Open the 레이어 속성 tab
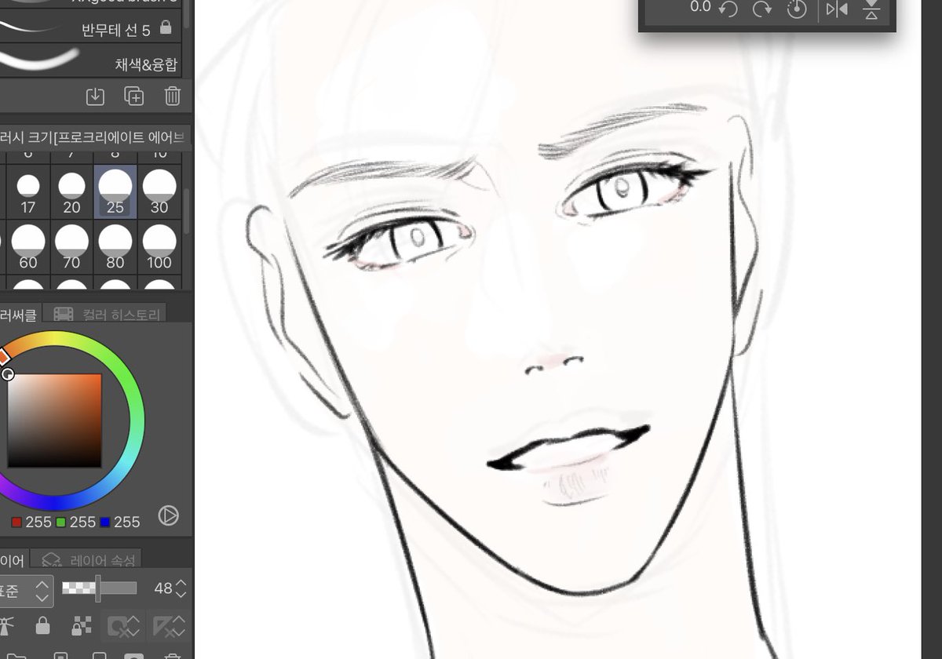This screenshot has width=942, height=659. pos(86,559)
